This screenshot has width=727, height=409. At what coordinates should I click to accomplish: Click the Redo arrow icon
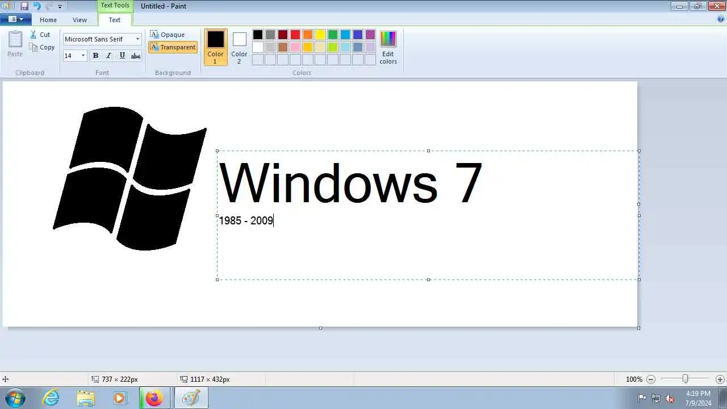49,6
